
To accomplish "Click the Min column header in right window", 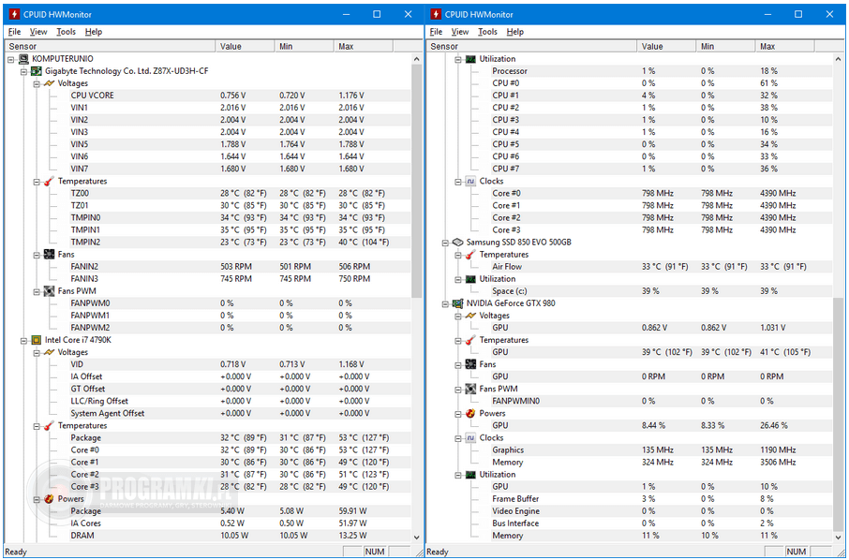I will (x=725, y=46).
